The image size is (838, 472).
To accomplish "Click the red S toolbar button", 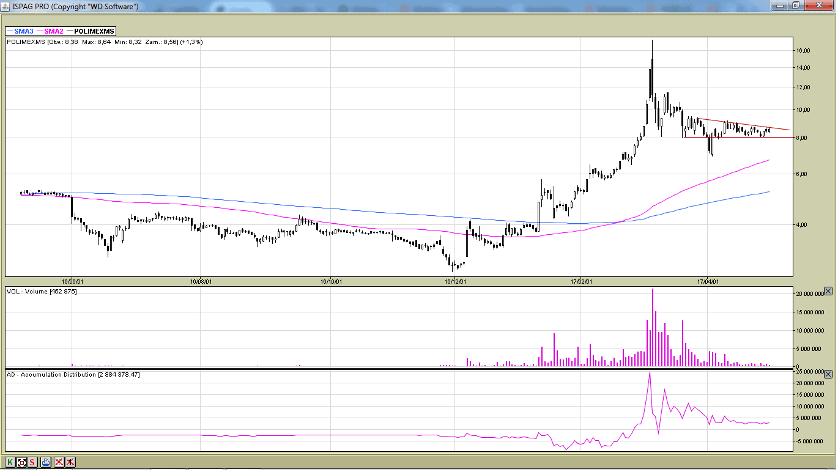I will coord(32,462).
